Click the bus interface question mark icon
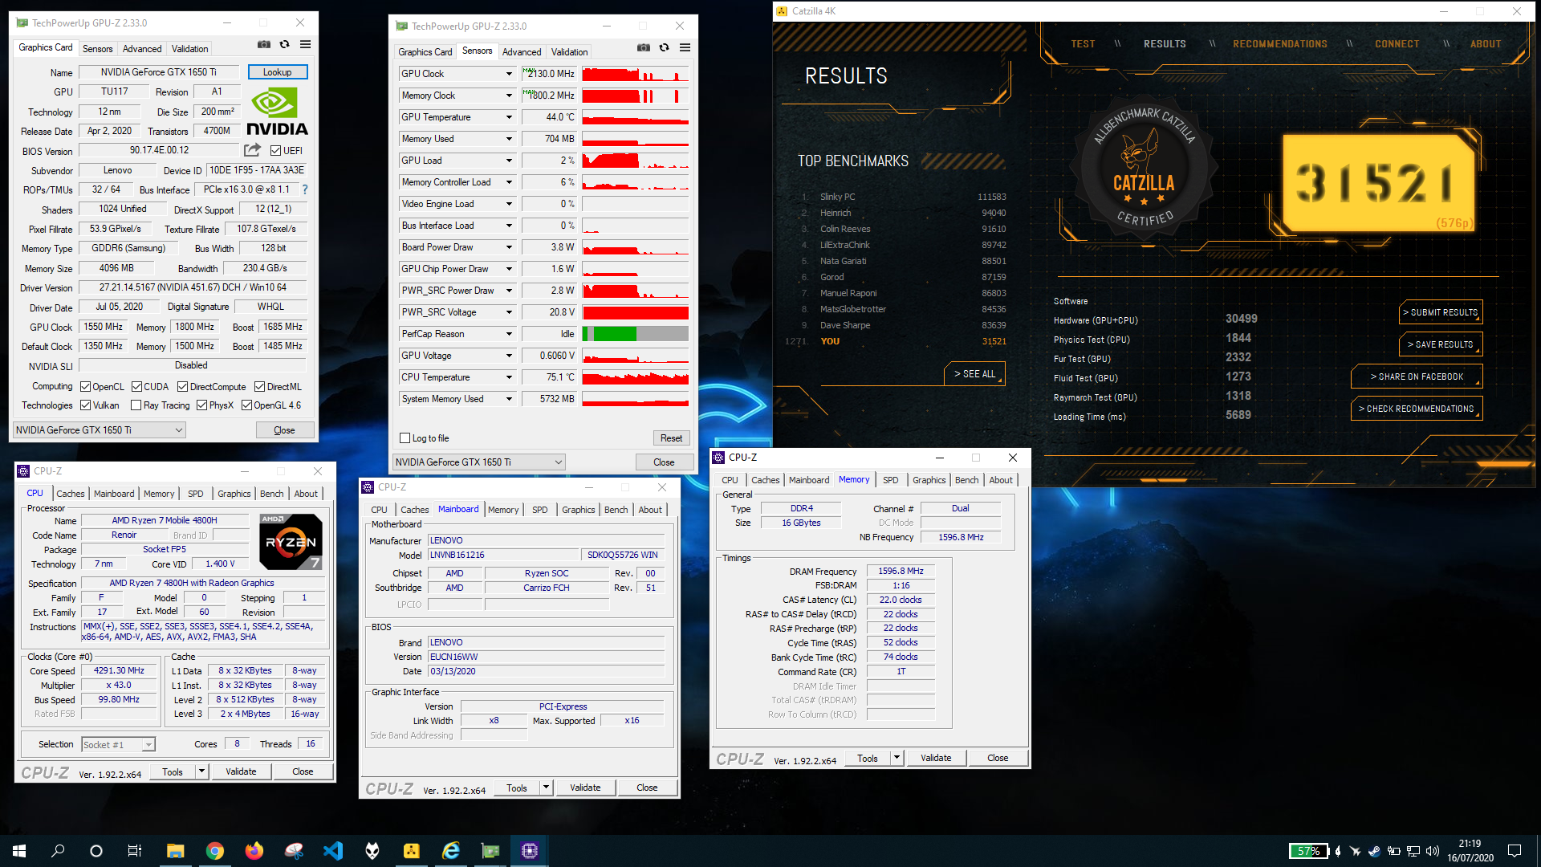 tap(305, 189)
